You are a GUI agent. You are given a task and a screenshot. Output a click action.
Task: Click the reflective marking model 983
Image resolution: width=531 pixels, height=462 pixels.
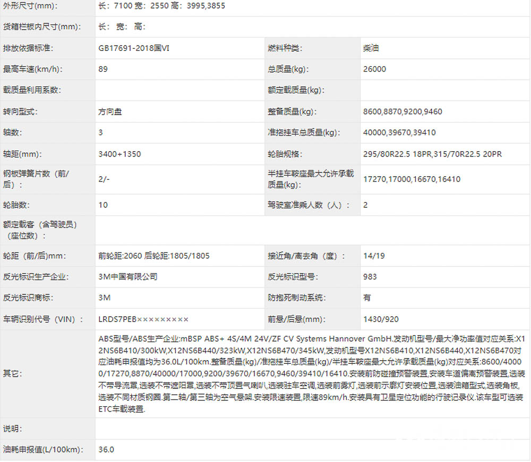(367, 276)
